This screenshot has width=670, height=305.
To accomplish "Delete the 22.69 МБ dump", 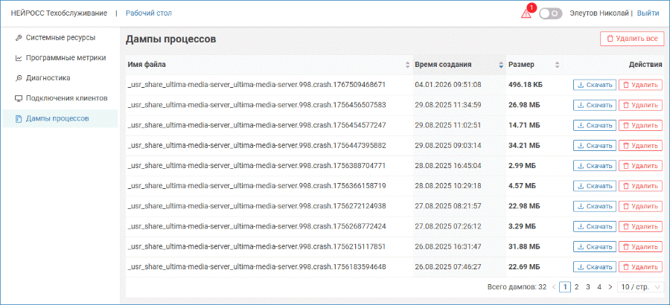I will tap(640, 266).
